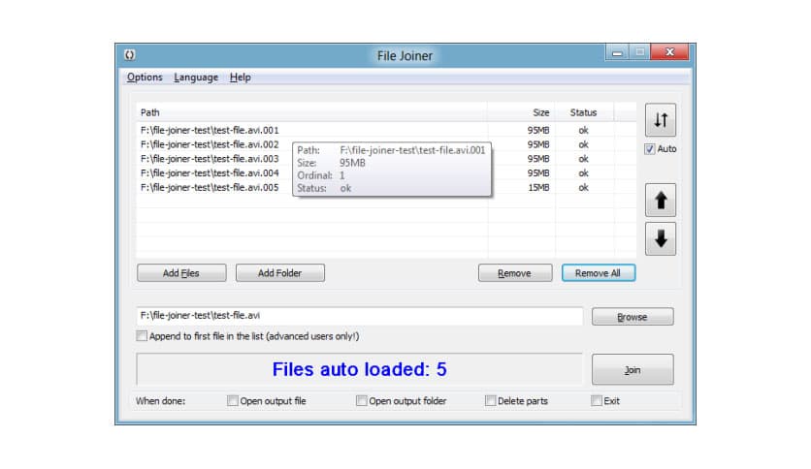Viewport: 811px width, 469px height.
Task: Move selected file down with arrow button
Action: tap(661, 238)
